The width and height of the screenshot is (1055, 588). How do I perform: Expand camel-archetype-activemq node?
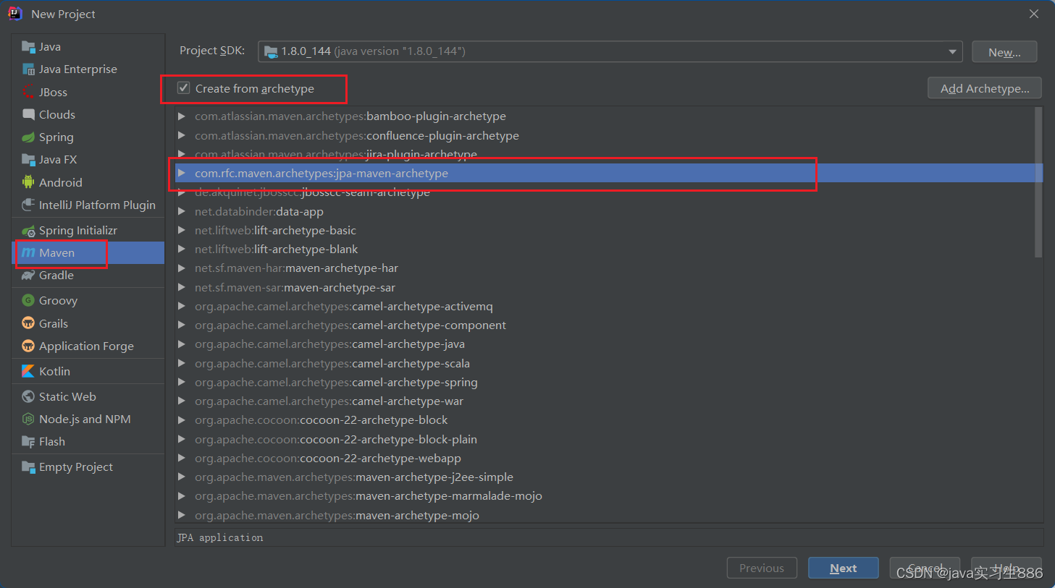(182, 306)
